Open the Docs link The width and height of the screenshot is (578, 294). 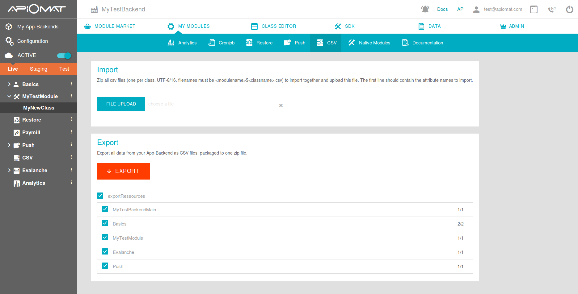point(442,9)
